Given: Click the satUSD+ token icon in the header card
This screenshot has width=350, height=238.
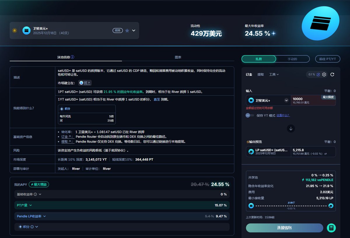Looking at the screenshot, I should pyautogui.click(x=26, y=31).
